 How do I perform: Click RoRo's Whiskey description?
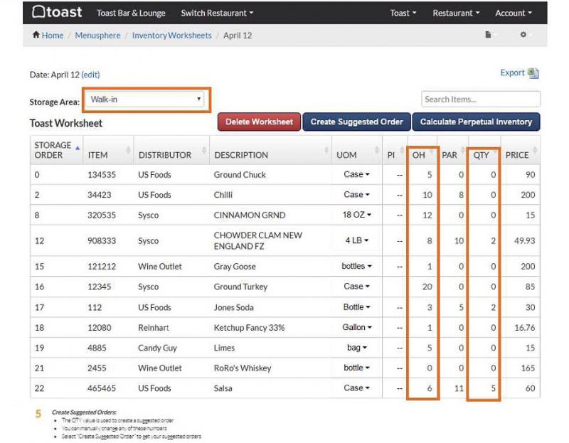coord(243,368)
